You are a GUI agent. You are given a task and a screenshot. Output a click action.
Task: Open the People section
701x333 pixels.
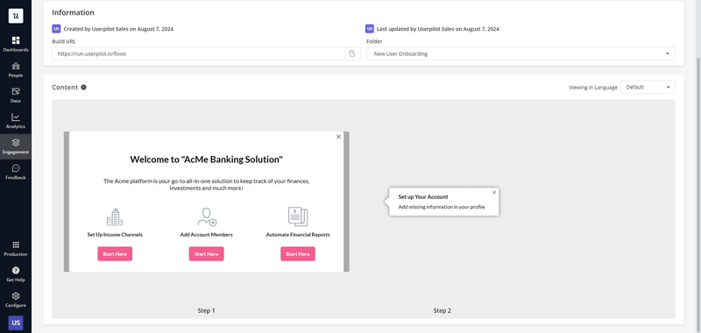click(16, 70)
